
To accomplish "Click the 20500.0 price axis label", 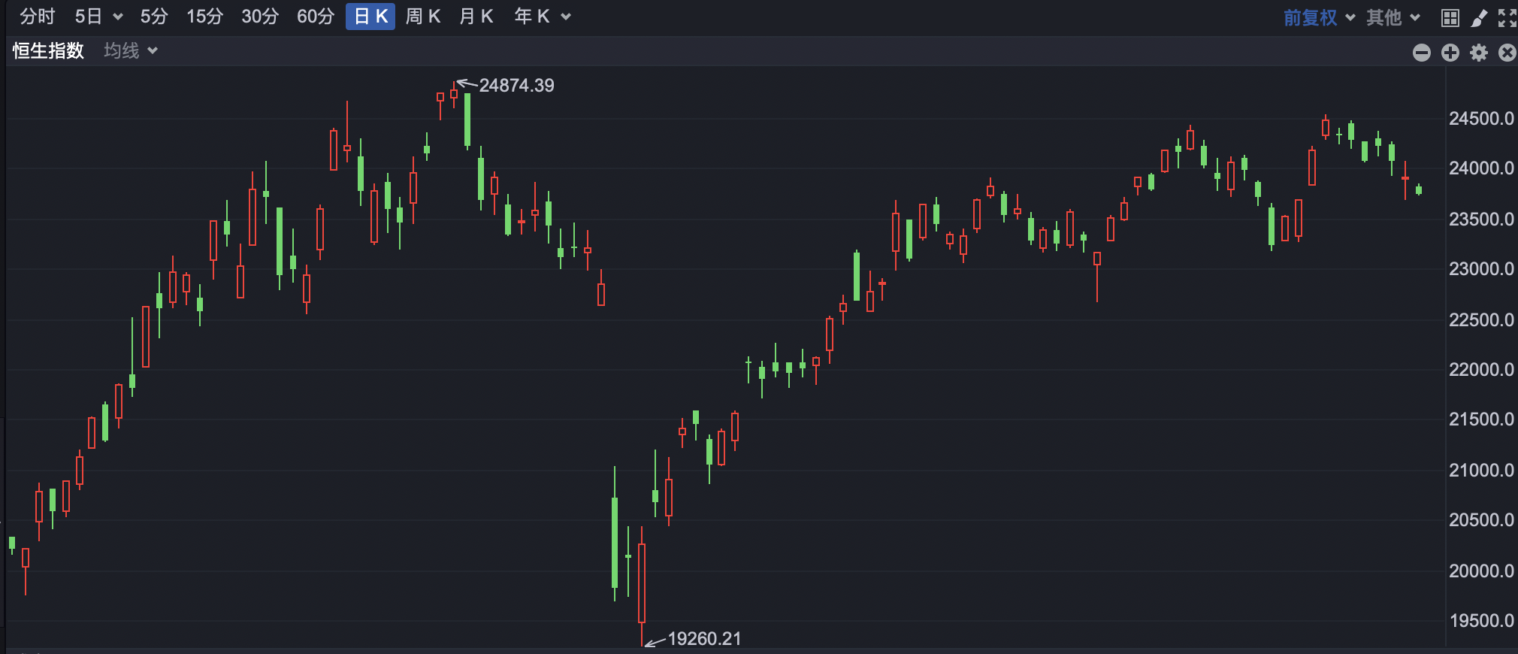I will pos(1481,519).
